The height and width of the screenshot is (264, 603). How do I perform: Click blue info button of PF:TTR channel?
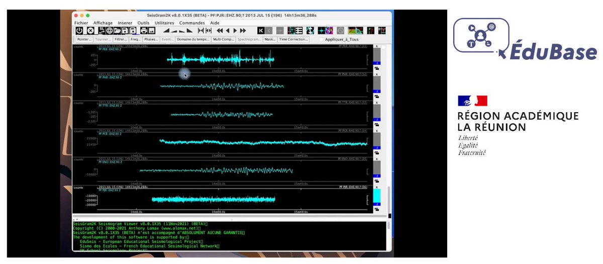pos(377,120)
